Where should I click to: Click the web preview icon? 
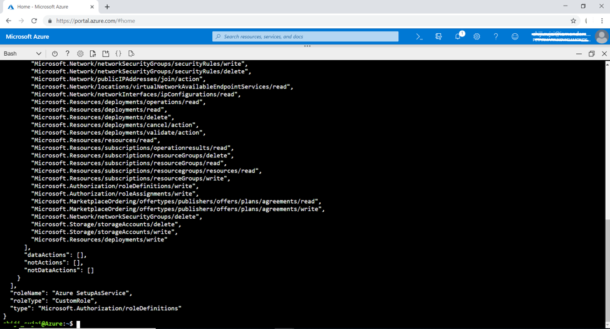131,54
